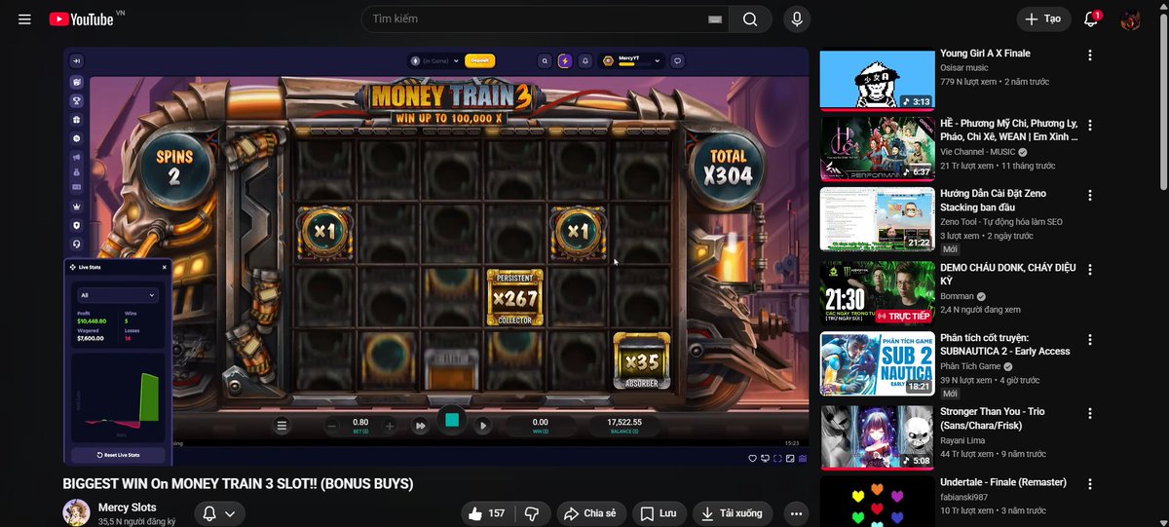Stop the spin with teal square button
Viewport: 1169px width, 527px height.
451,421
